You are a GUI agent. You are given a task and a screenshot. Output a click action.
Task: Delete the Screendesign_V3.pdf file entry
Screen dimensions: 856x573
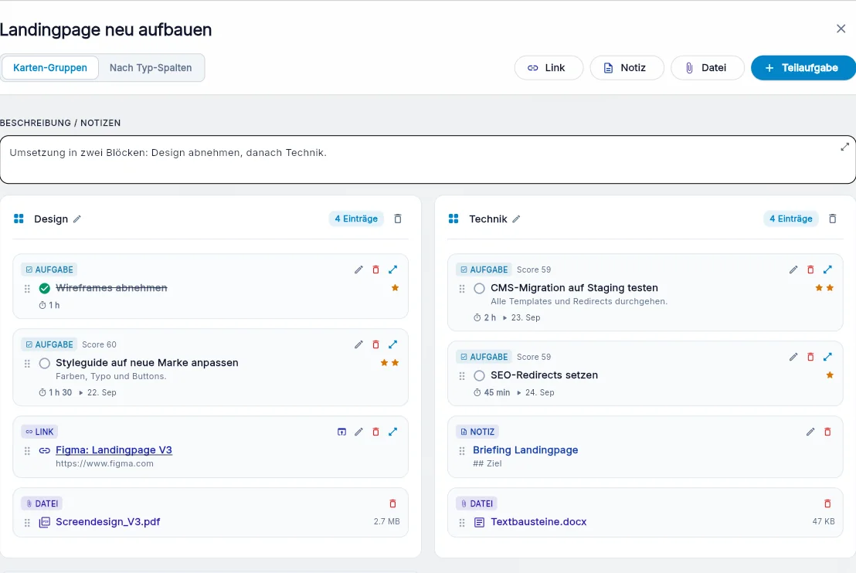click(392, 503)
